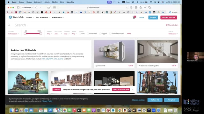Open Calendar in the Dock
The height and width of the screenshot is (114, 204).
[x=40, y=110]
